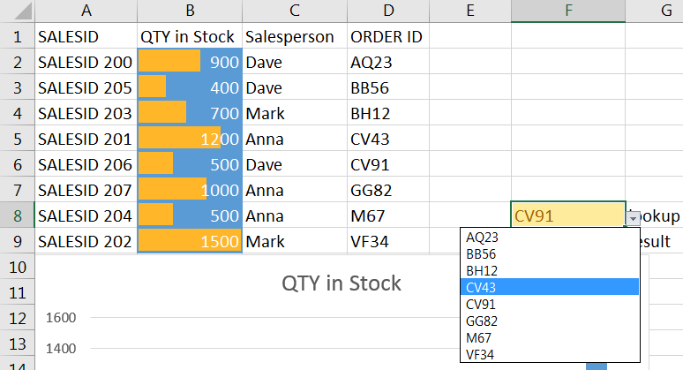Pick M67 in the dropdown list
The width and height of the screenshot is (683, 370).
coord(549,337)
